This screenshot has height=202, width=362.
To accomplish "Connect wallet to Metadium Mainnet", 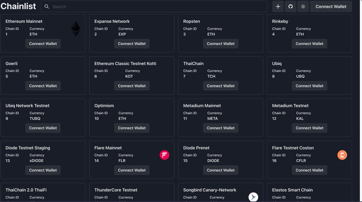I will [x=221, y=128].
